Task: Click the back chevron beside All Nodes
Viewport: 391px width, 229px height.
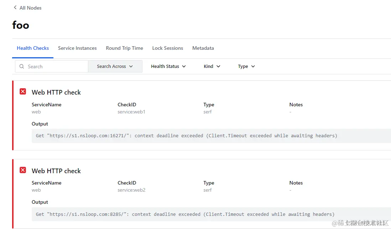Action: tap(15, 7)
